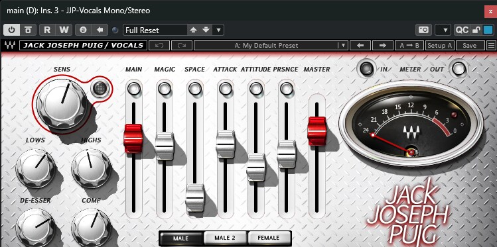This screenshot has height=247, width=497.
Task: Click the COMP knob
Action: pyautogui.click(x=92, y=228)
